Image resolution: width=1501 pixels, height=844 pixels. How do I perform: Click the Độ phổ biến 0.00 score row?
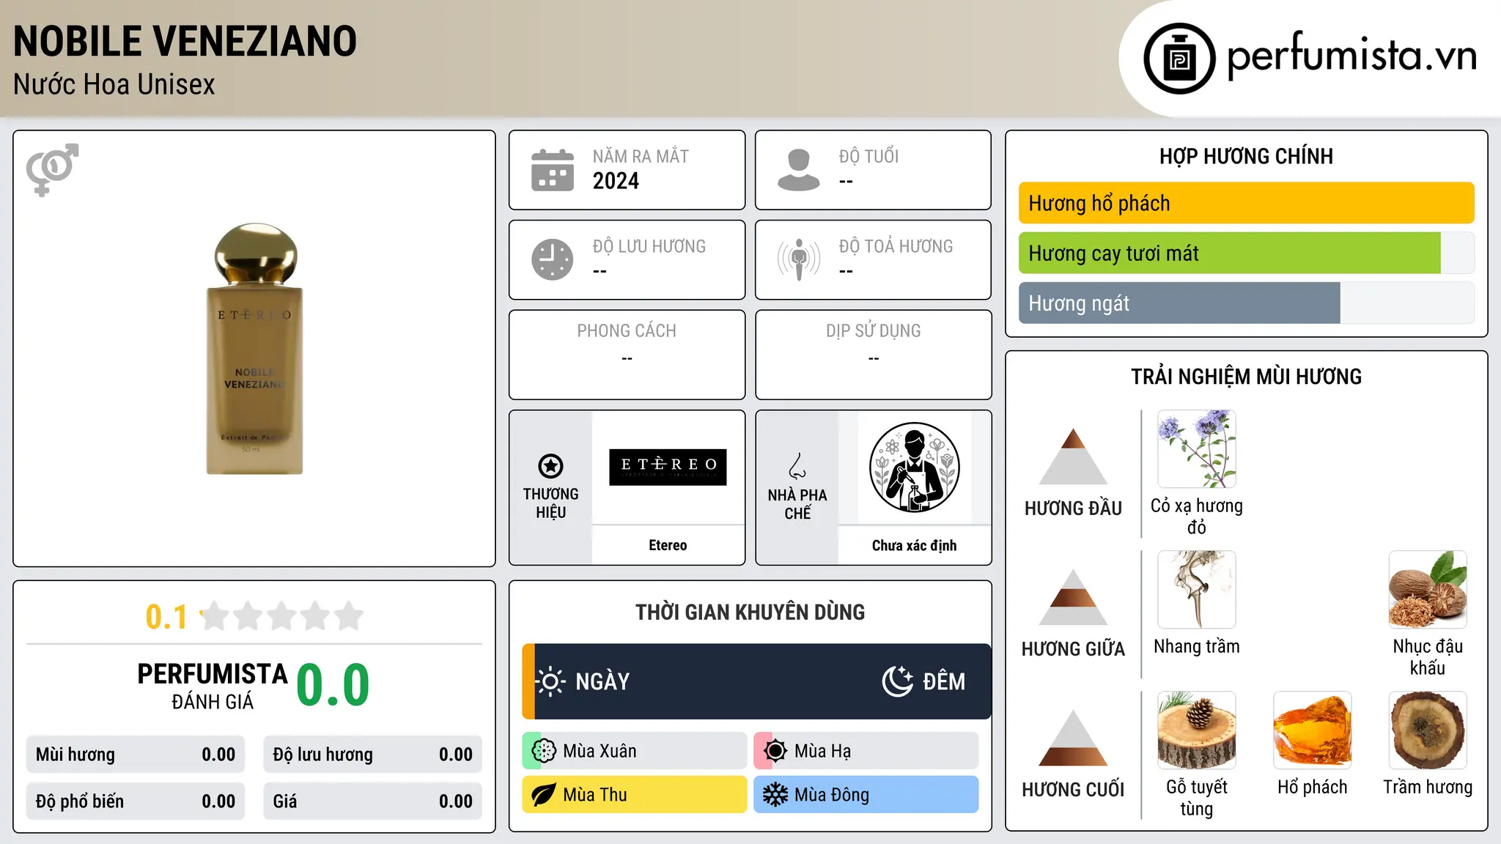coord(136,802)
